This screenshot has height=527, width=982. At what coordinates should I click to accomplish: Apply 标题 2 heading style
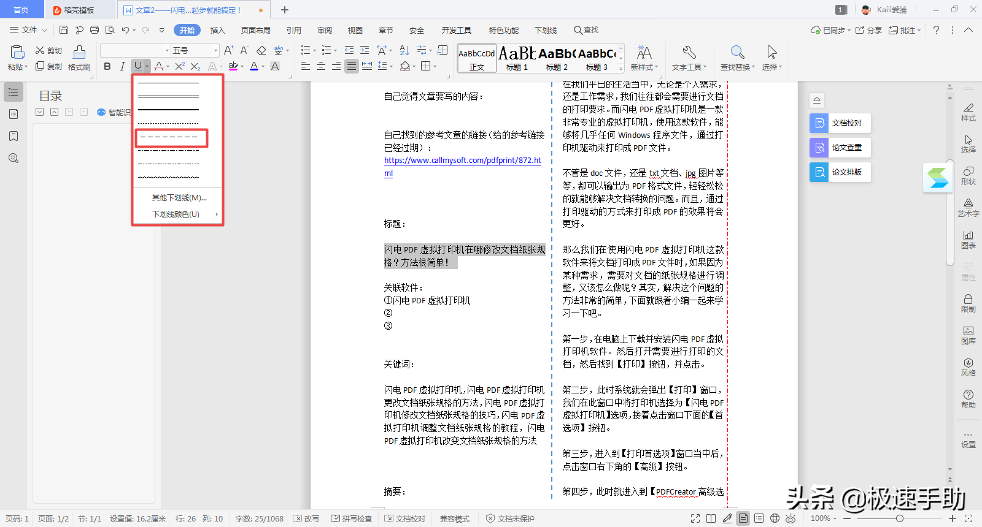click(x=557, y=59)
